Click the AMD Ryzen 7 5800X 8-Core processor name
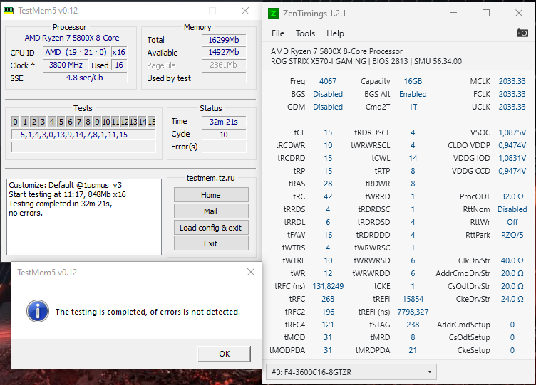536x385 pixels. [x=72, y=38]
